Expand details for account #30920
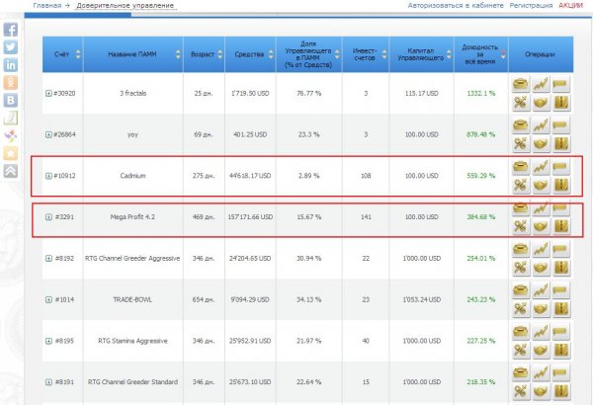593x405 pixels. pos(48,94)
